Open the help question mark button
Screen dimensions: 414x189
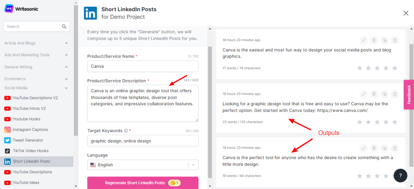point(401,175)
